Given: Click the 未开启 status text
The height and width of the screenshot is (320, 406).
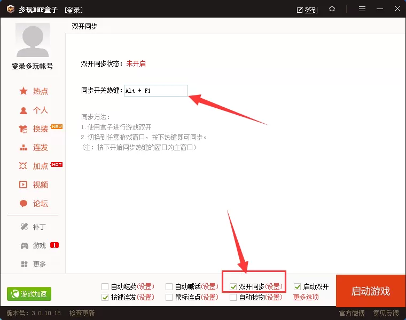Looking at the screenshot, I should (x=136, y=64).
